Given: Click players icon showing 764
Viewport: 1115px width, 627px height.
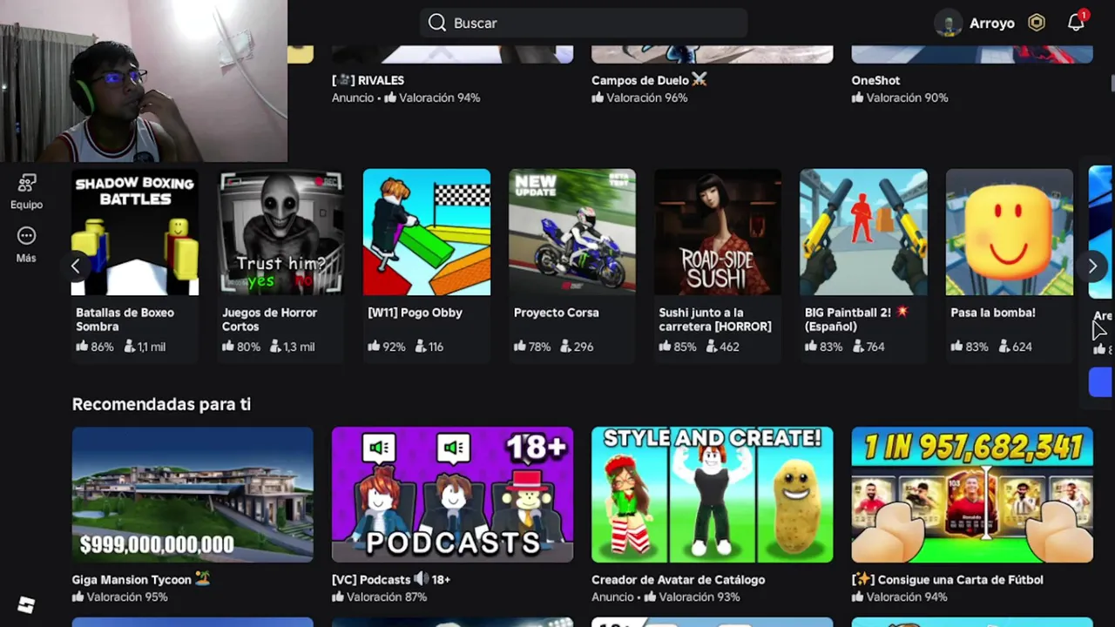Looking at the screenshot, I should (x=857, y=347).
